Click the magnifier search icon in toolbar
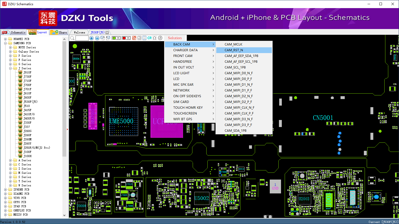Image resolution: width=399 pixels, height=224 pixels. (x=72, y=38)
